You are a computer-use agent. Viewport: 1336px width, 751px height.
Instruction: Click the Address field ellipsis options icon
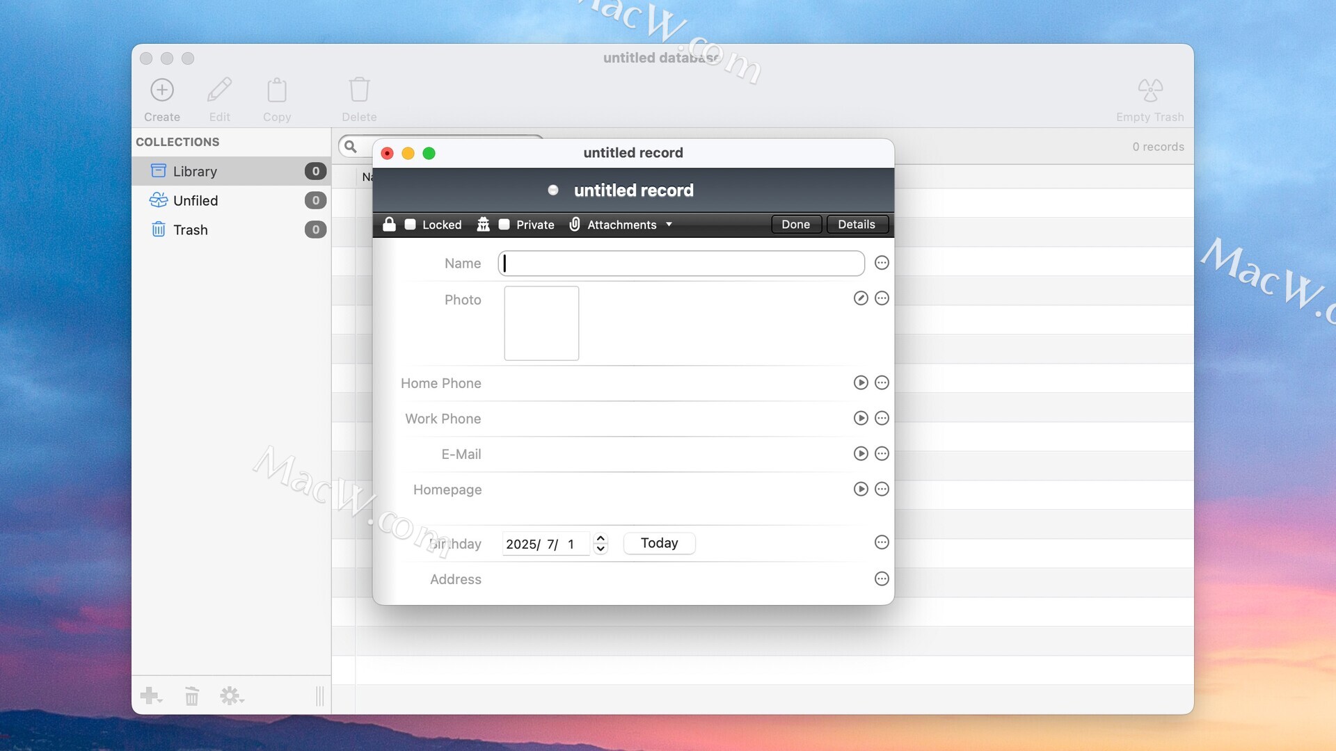882,579
